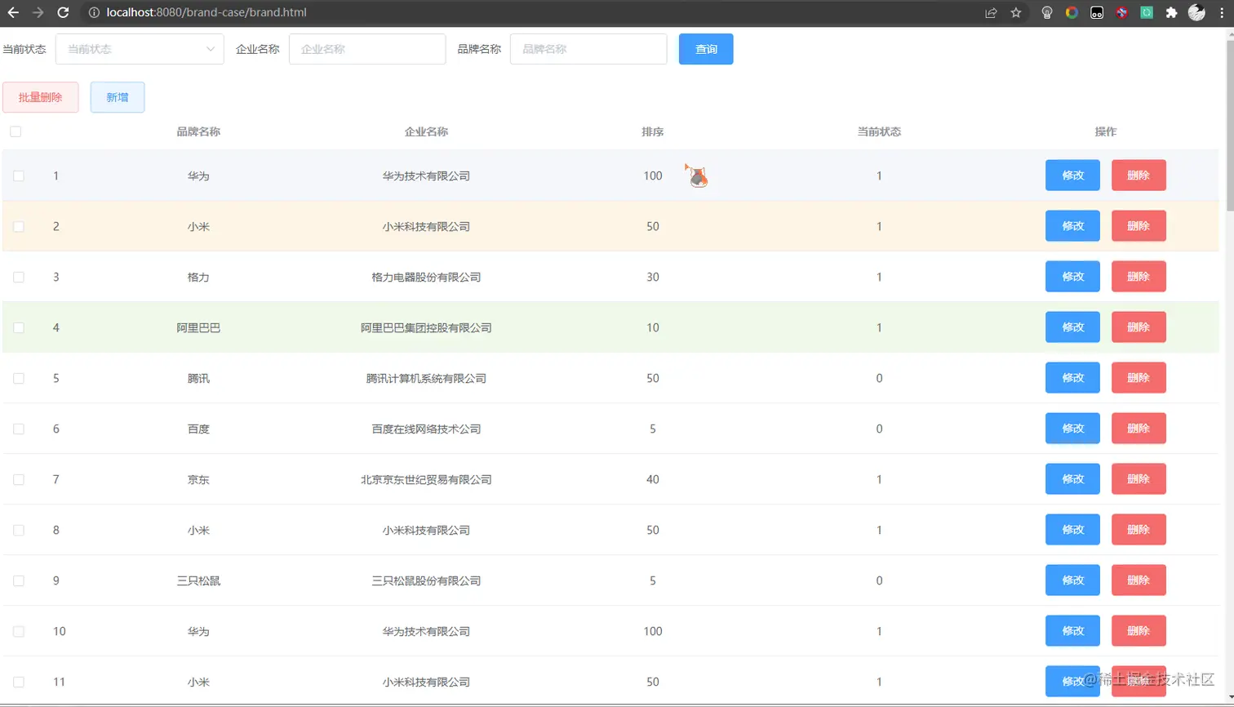Viewport: 1234px width, 707px height.
Task: Click 修改 for 腾讯 row
Action: 1072,378
